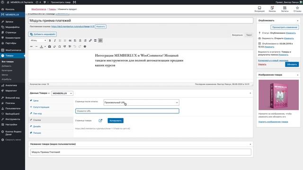Collapse the Product data panel
This screenshot has height=170, width=303.
click(250, 93)
